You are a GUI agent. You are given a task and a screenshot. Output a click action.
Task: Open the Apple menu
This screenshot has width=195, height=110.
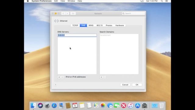point(28,1)
